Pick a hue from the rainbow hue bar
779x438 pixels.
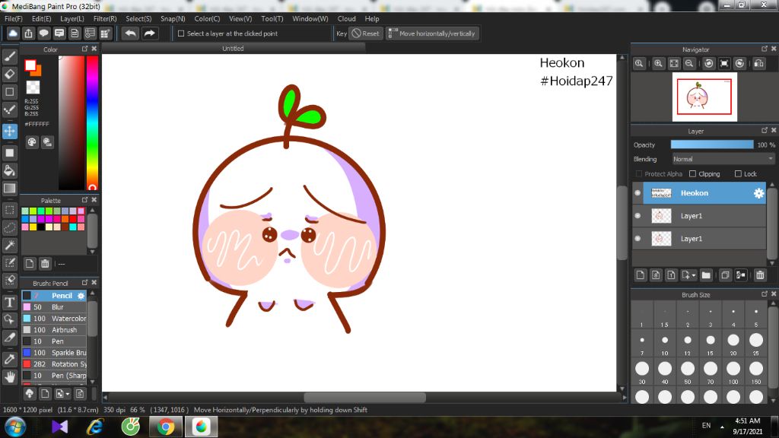pos(92,122)
